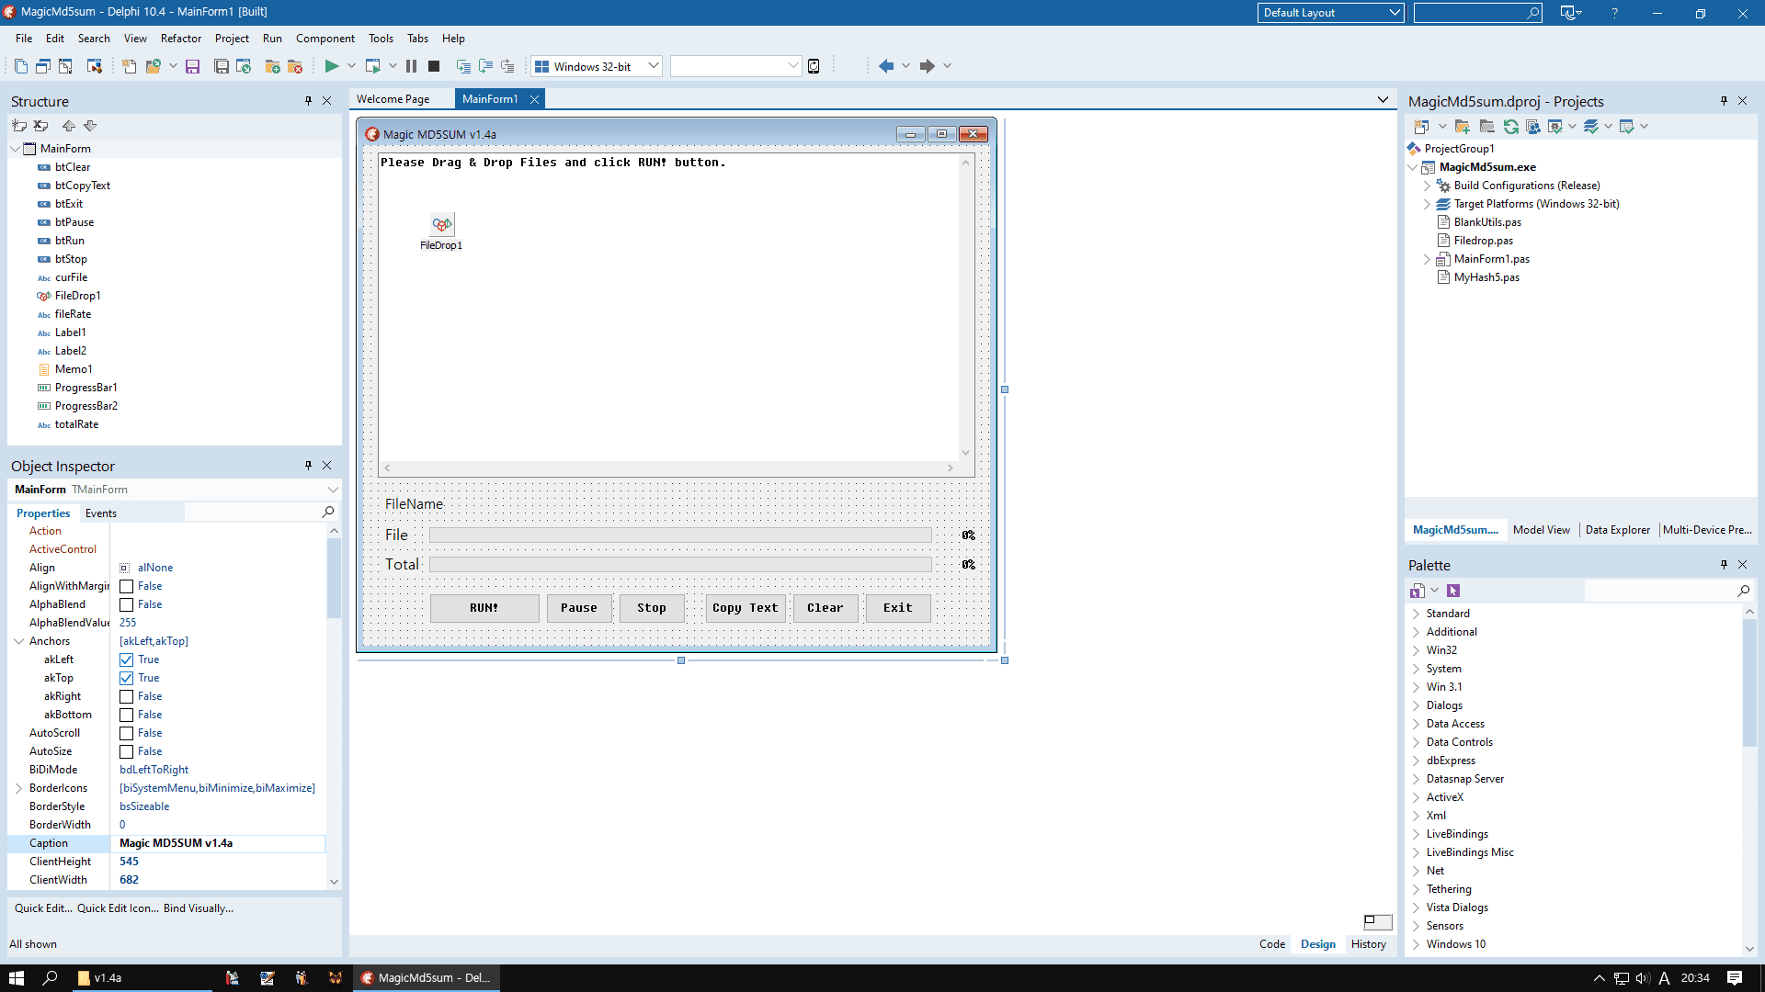Collapse the Anchors property group
Image resolution: width=1765 pixels, height=992 pixels.
coord(18,641)
